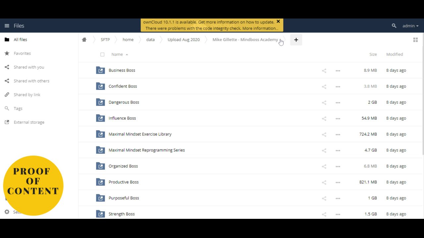Open more actions for Dangerous Boss
Screen dimensions: 424x238
pos(338,102)
